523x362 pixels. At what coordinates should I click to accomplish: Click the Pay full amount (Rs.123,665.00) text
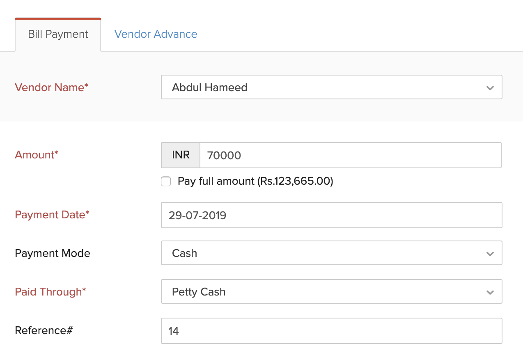click(255, 181)
